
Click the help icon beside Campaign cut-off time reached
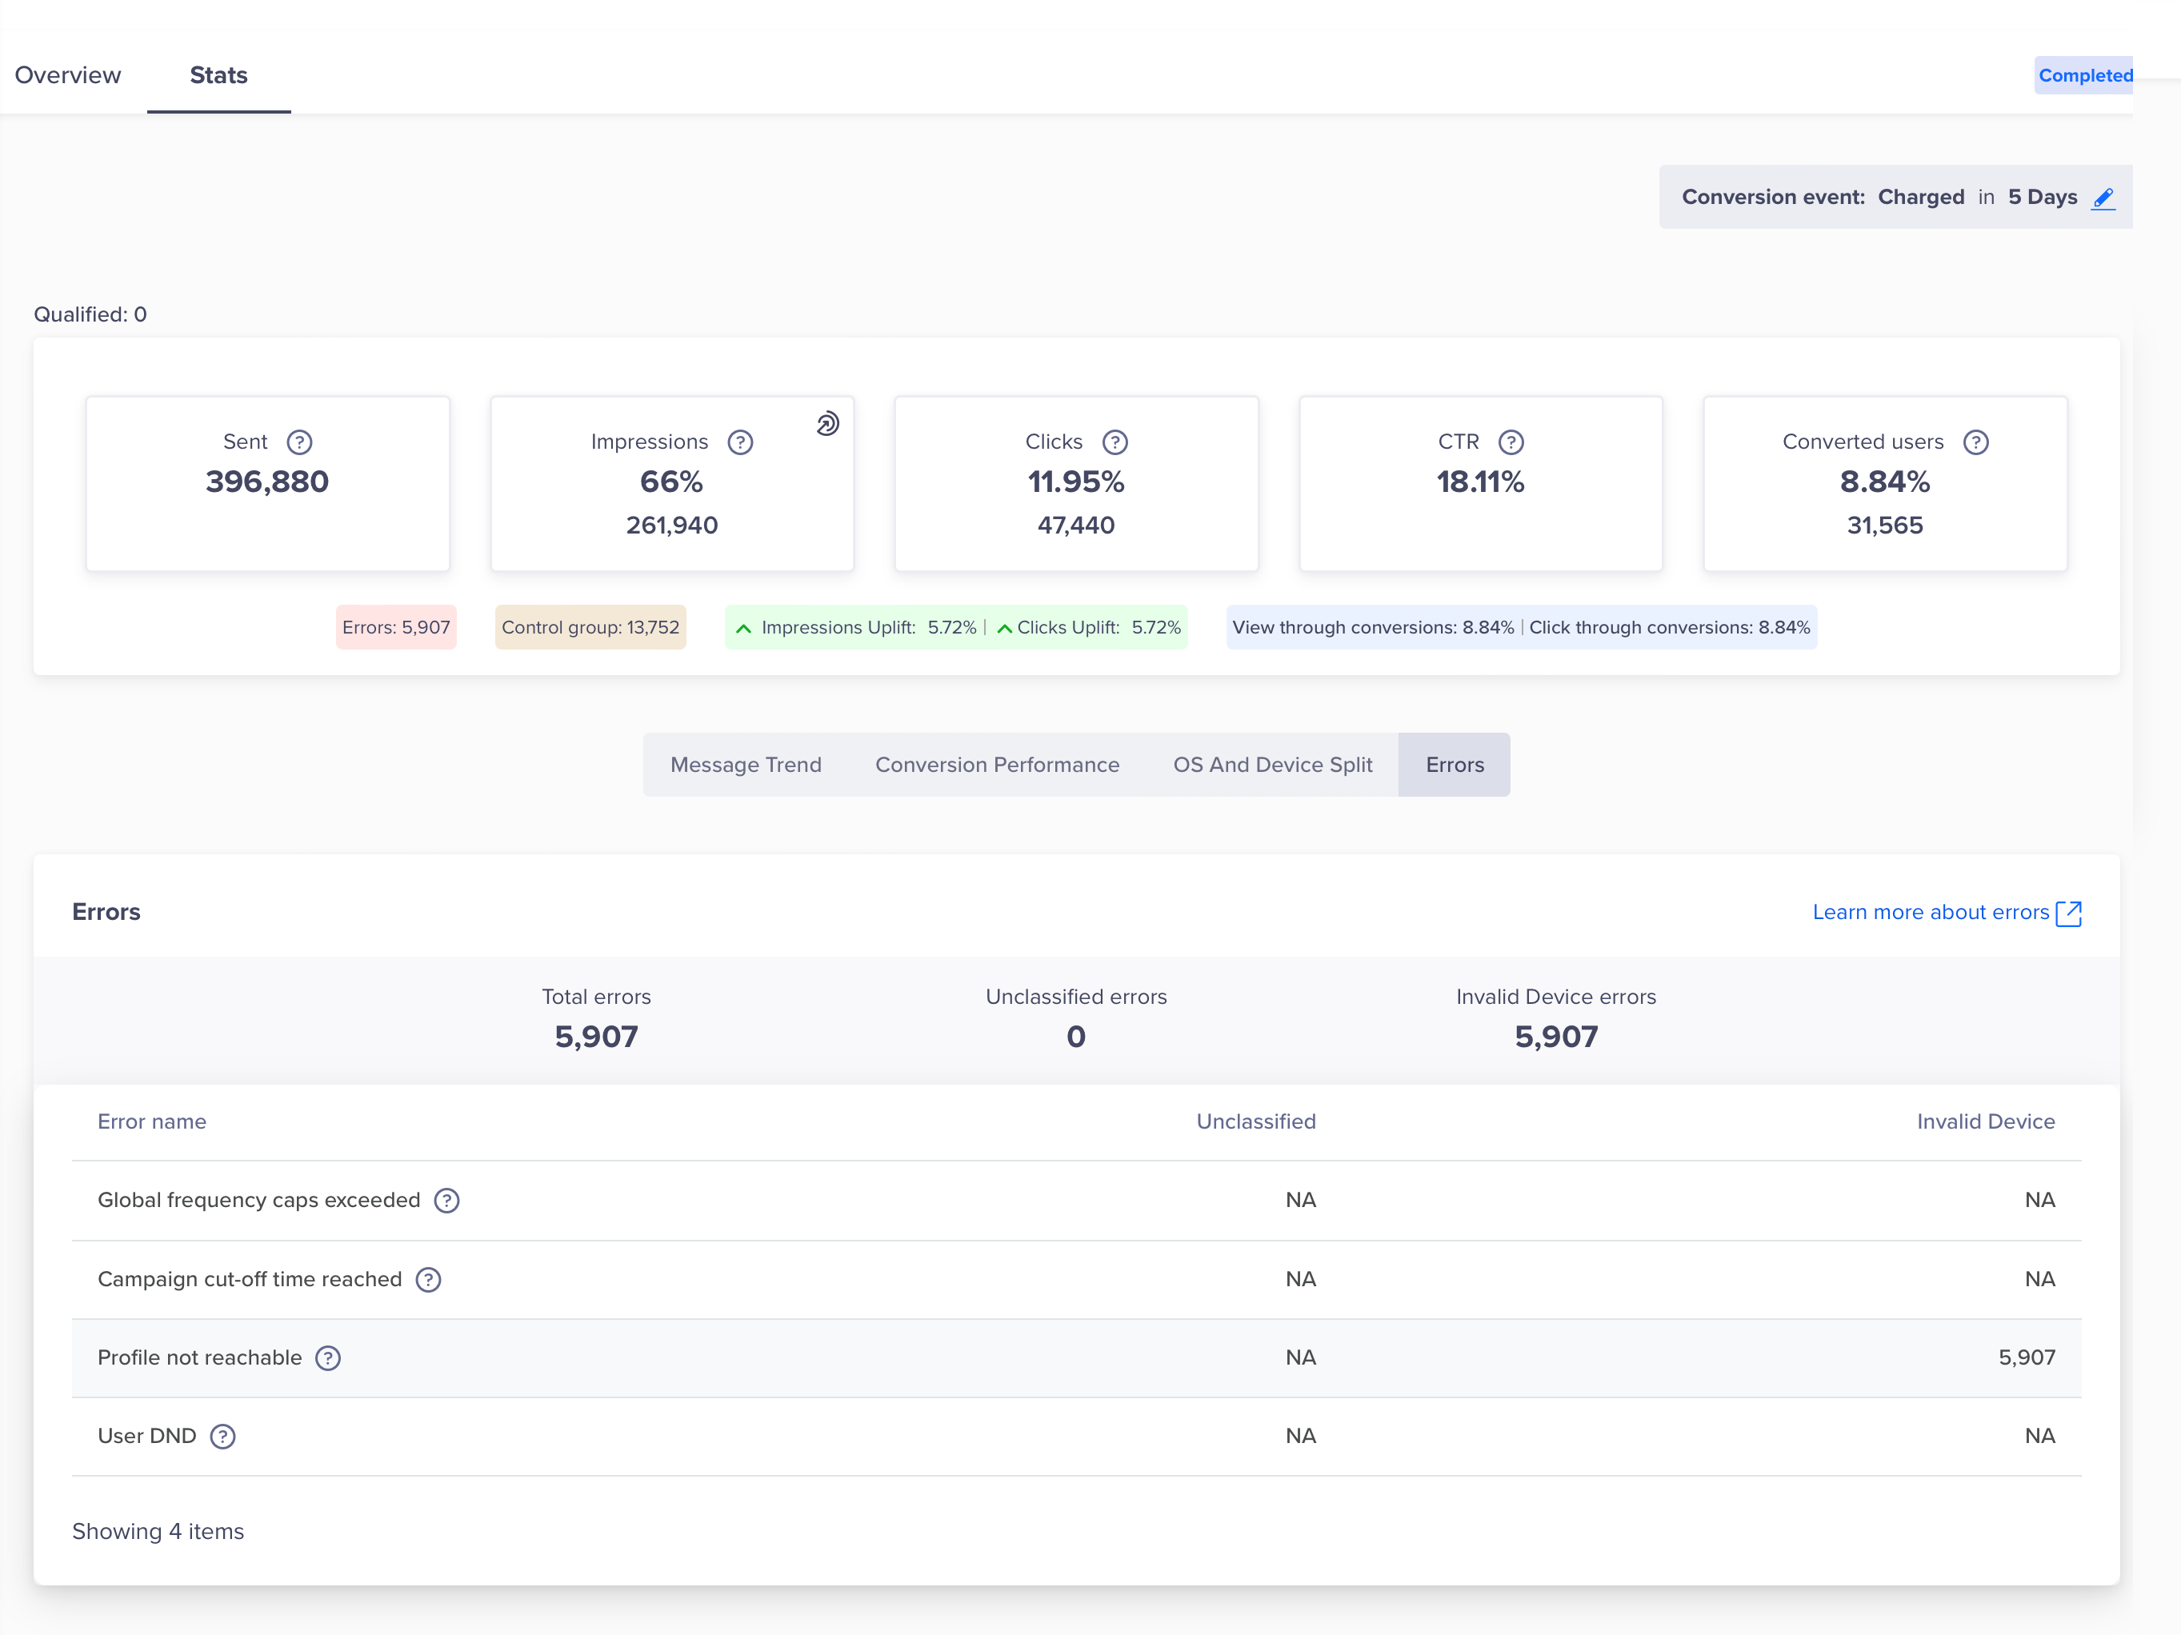[x=428, y=1279]
